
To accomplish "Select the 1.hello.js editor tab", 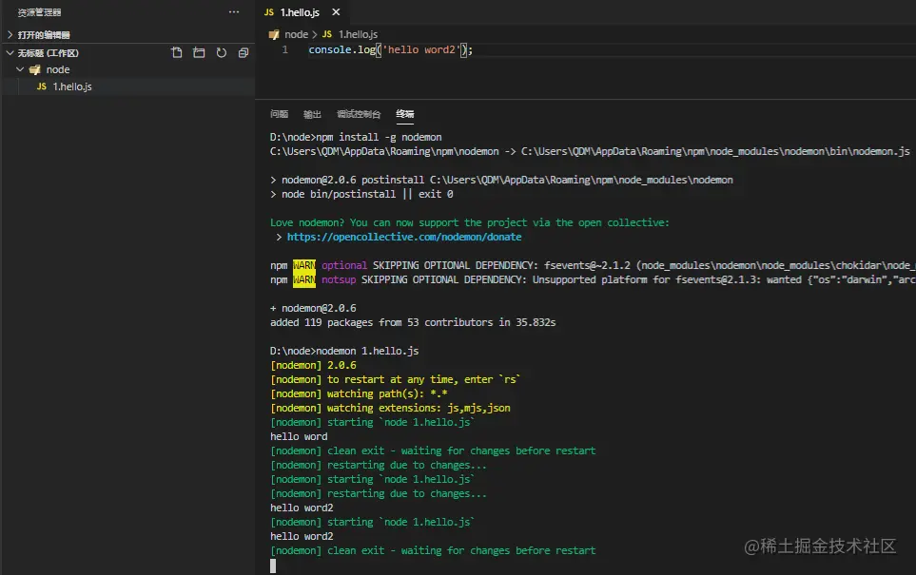I will point(299,12).
